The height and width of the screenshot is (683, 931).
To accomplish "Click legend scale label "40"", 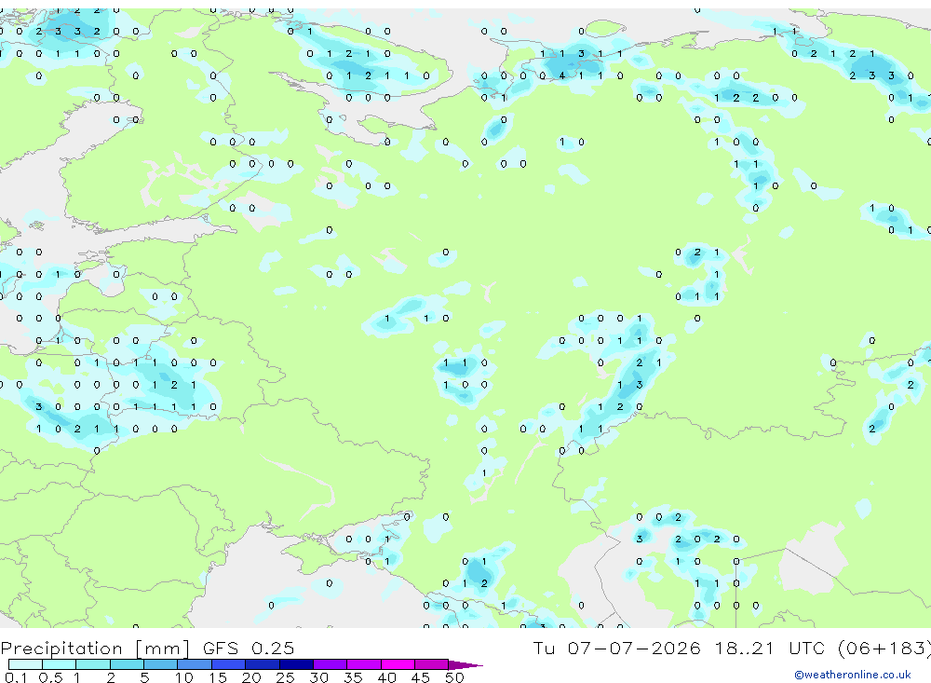I will pyautogui.click(x=386, y=677).
